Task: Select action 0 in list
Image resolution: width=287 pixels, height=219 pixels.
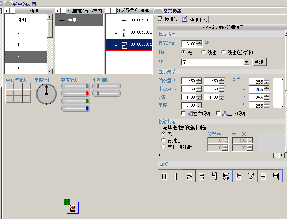Action: 26,33
